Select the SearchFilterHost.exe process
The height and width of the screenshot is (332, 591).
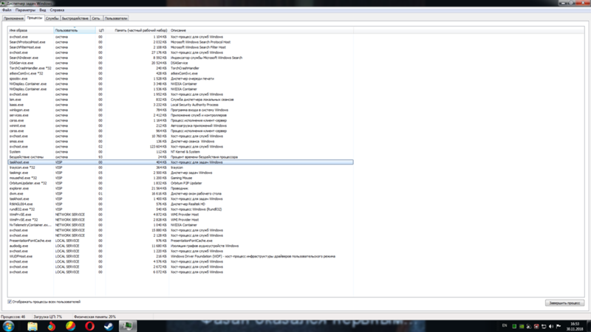[x=180, y=47]
